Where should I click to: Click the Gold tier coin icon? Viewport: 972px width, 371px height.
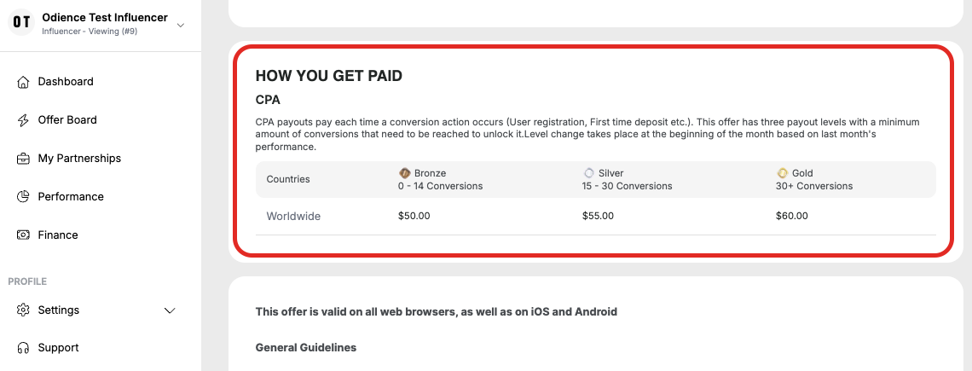pyautogui.click(x=782, y=173)
